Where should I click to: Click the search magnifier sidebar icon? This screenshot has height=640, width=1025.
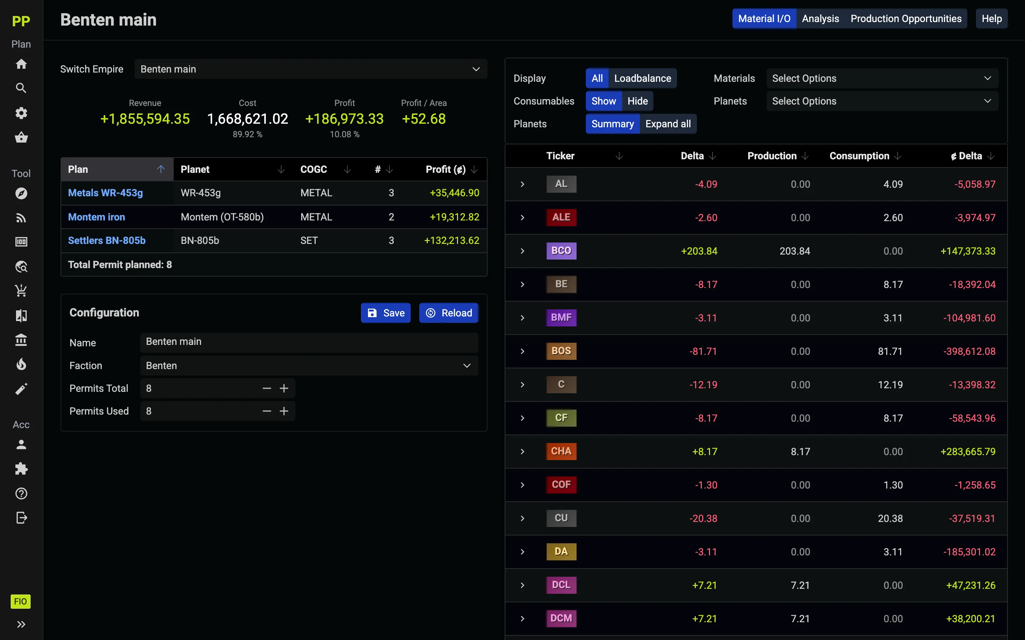(x=21, y=88)
